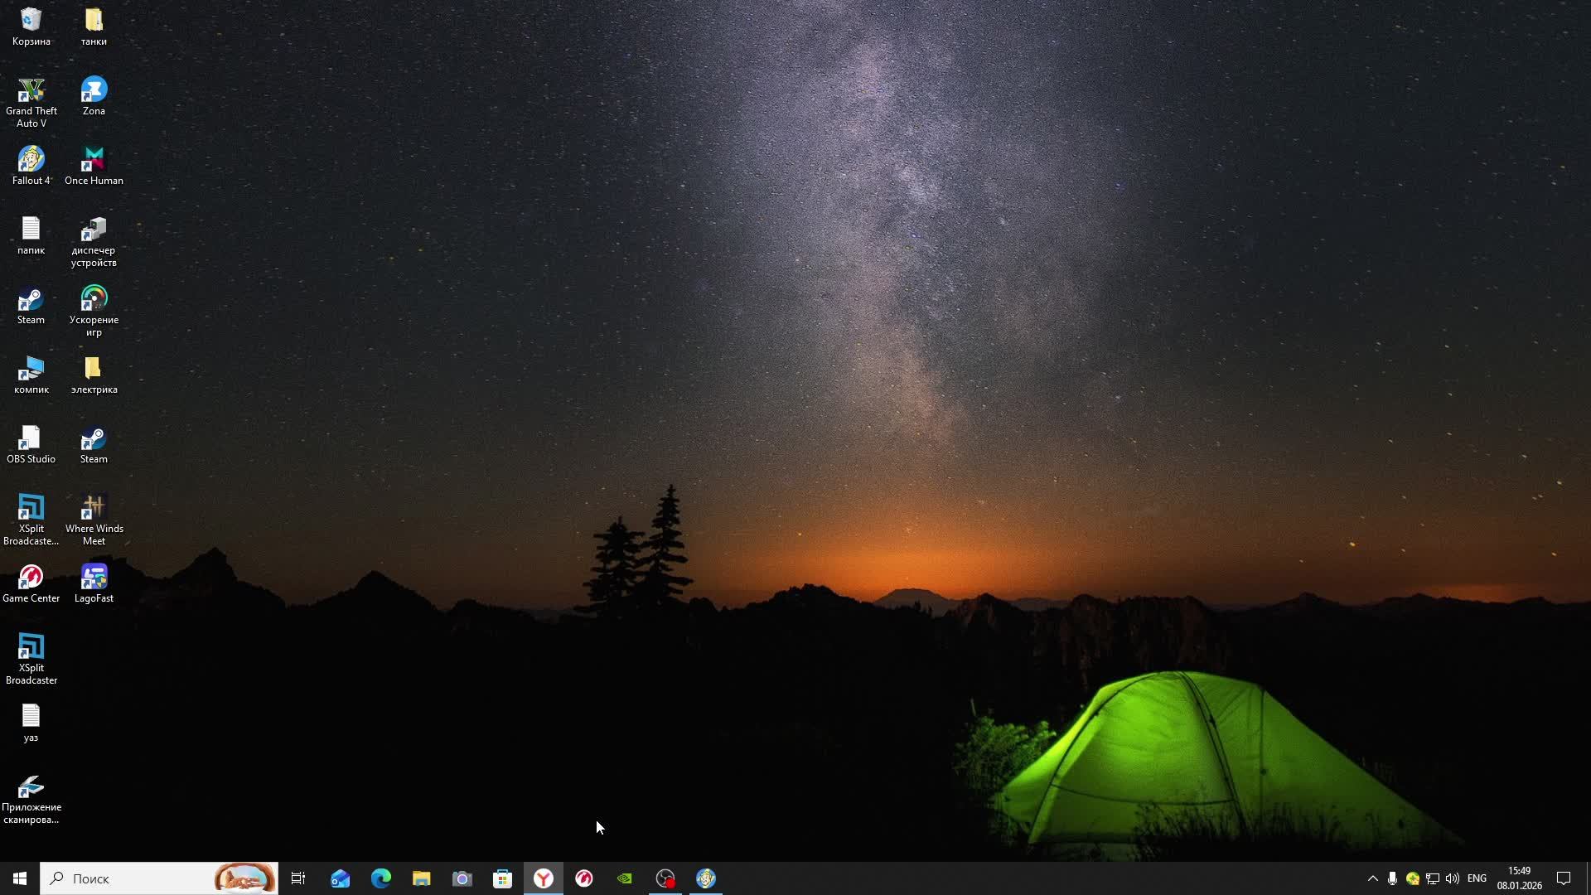Switch the ENG input language indicator
The image size is (1591, 895).
[x=1477, y=878]
